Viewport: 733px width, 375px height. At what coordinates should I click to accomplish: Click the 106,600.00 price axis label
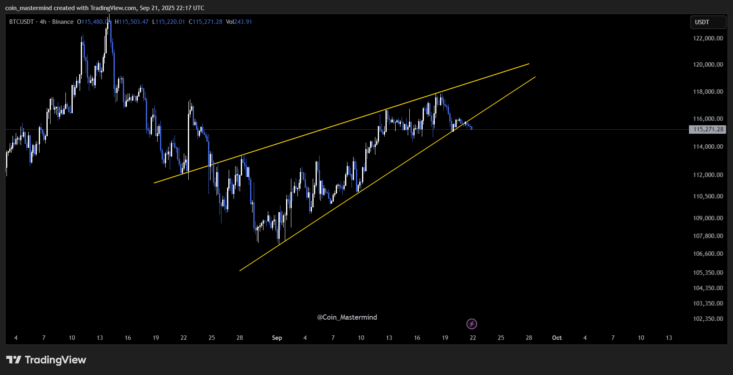[708, 254]
